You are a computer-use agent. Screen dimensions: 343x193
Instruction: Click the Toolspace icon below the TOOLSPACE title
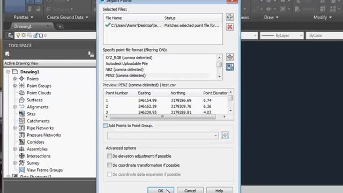[x=7, y=54]
